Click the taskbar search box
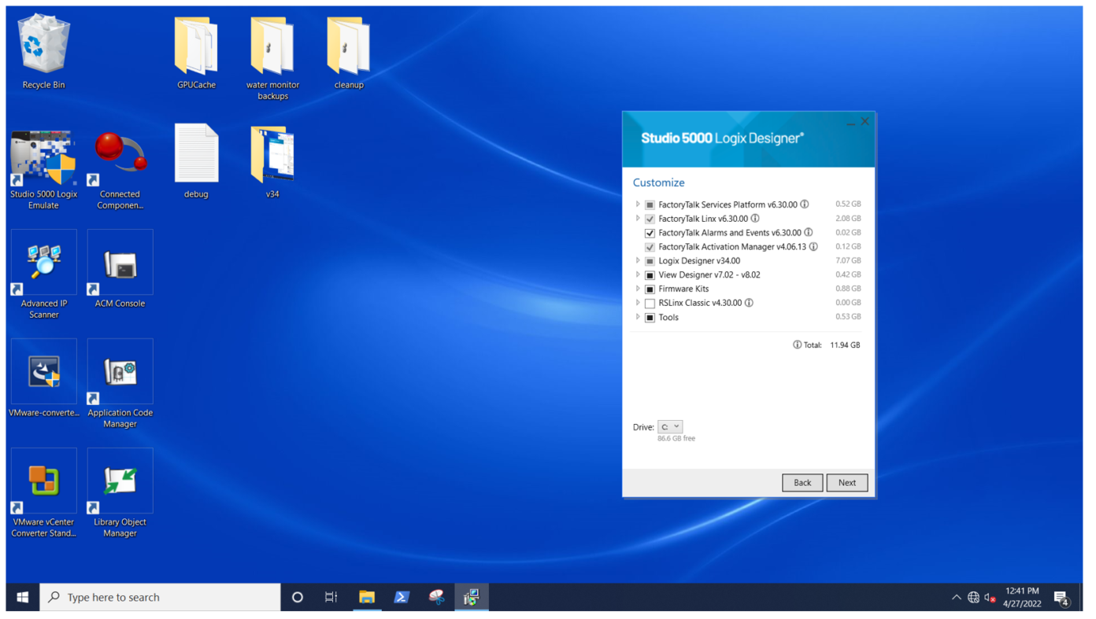 click(161, 598)
